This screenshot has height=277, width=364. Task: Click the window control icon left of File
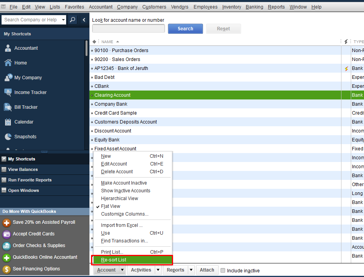(3, 7)
